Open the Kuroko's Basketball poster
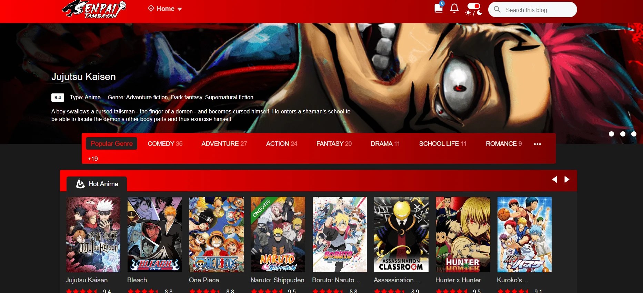643x293 pixels. pyautogui.click(x=524, y=235)
